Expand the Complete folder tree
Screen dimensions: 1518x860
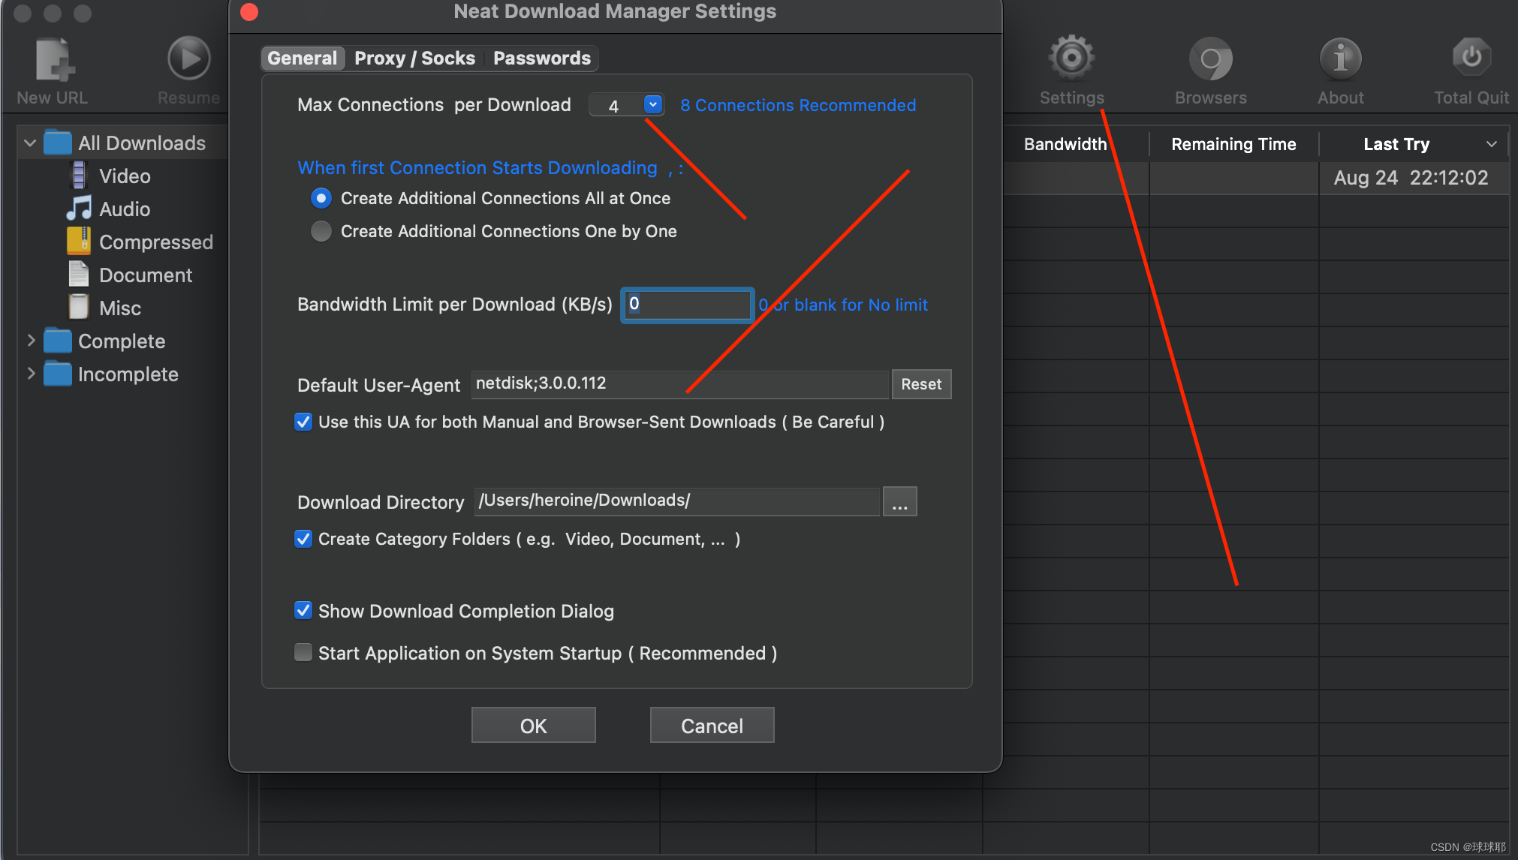point(31,341)
